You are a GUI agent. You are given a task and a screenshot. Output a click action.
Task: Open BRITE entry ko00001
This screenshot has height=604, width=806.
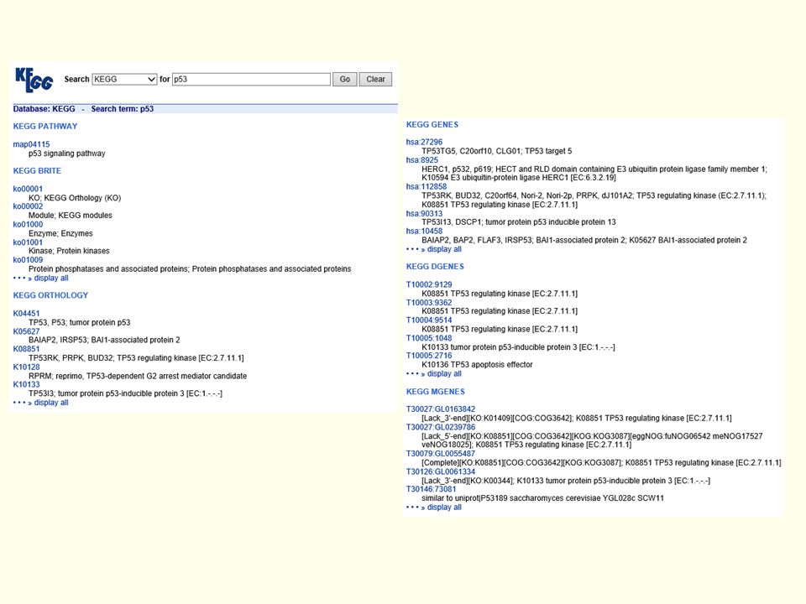point(28,189)
